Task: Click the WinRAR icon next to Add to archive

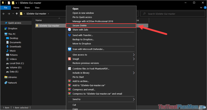Action: (69, 81)
